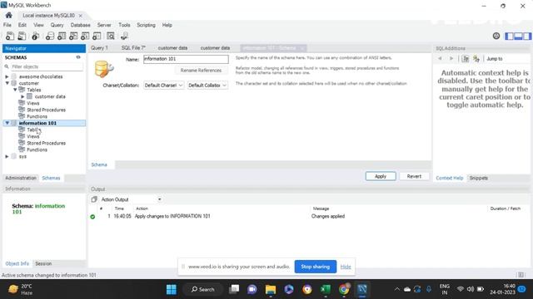This screenshot has width=533, height=299.
Task: Open Excel from the taskbar
Action: [326, 289]
